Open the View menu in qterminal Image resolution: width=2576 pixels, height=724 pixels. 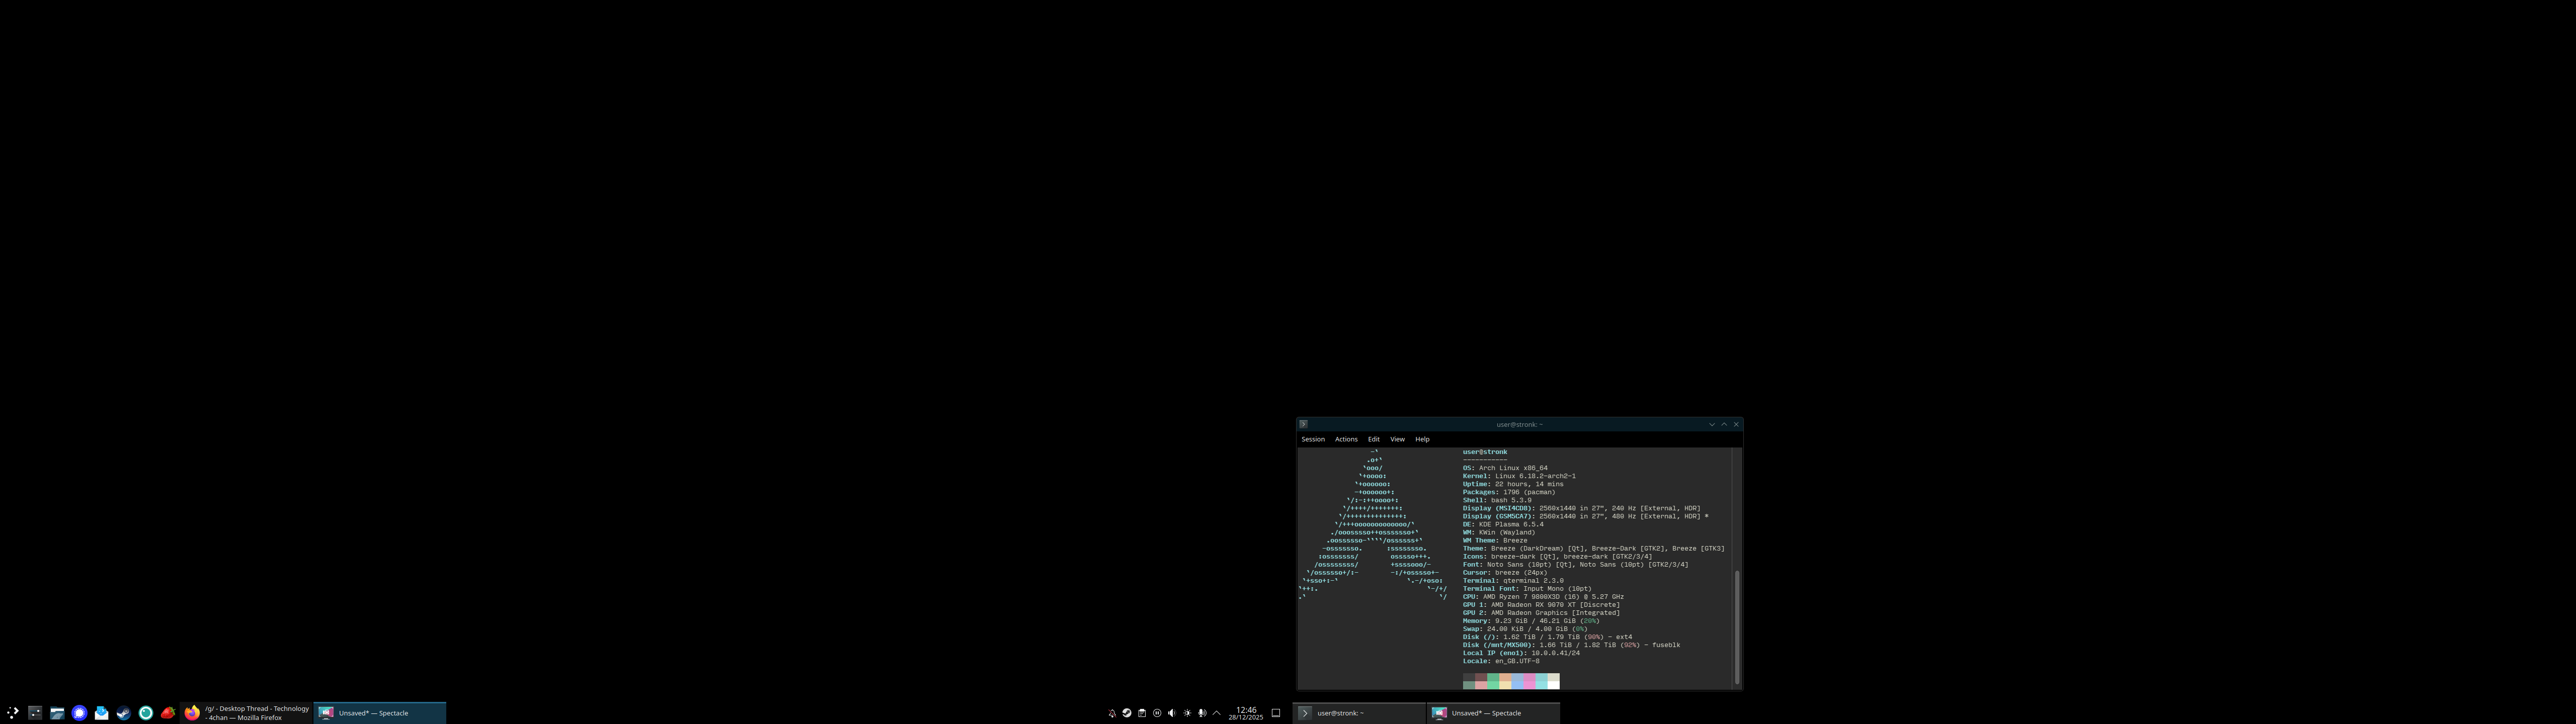click(1397, 439)
